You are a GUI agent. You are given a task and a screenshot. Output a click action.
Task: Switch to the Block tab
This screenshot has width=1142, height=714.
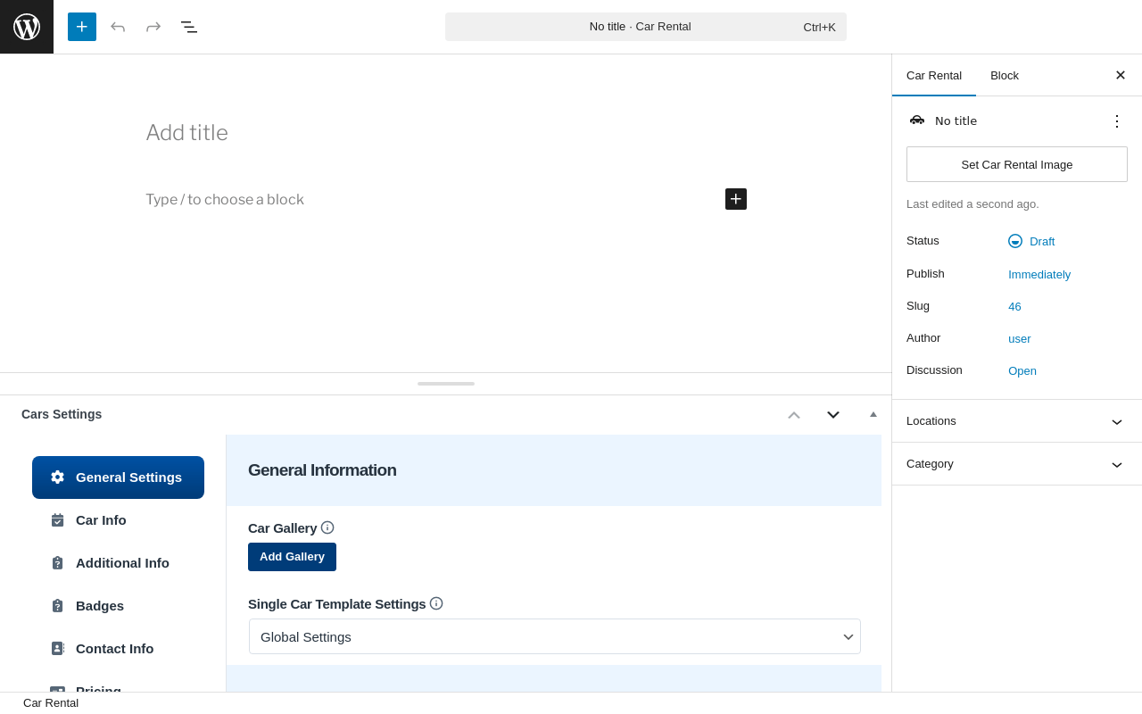[x=1005, y=76]
